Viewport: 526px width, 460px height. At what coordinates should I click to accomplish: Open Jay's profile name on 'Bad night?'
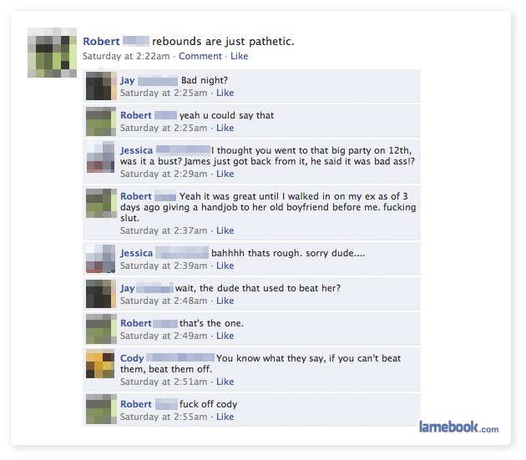(x=128, y=80)
